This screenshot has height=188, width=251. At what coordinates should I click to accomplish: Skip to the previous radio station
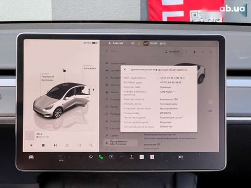coord(31,145)
